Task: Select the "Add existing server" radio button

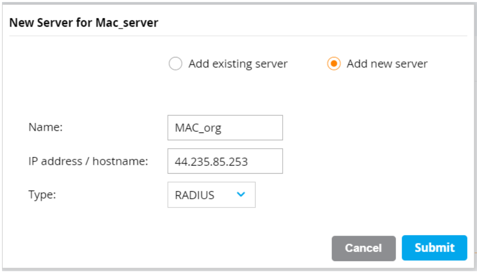Action: pyautogui.click(x=175, y=64)
